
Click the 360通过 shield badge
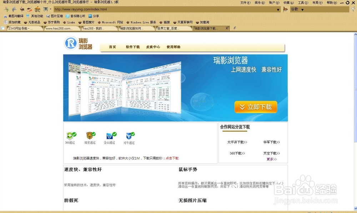[71, 138]
